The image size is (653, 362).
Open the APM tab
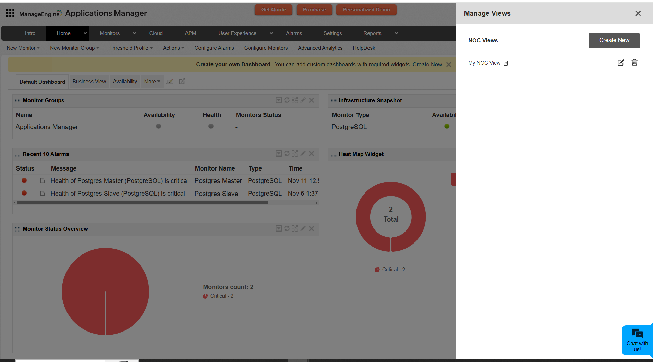tap(191, 33)
